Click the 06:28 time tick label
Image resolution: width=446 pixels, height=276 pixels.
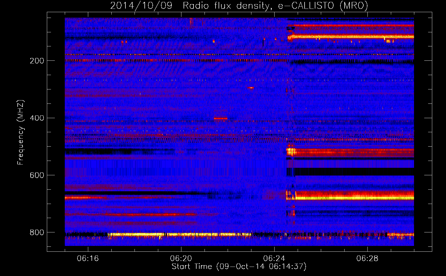point(367,259)
